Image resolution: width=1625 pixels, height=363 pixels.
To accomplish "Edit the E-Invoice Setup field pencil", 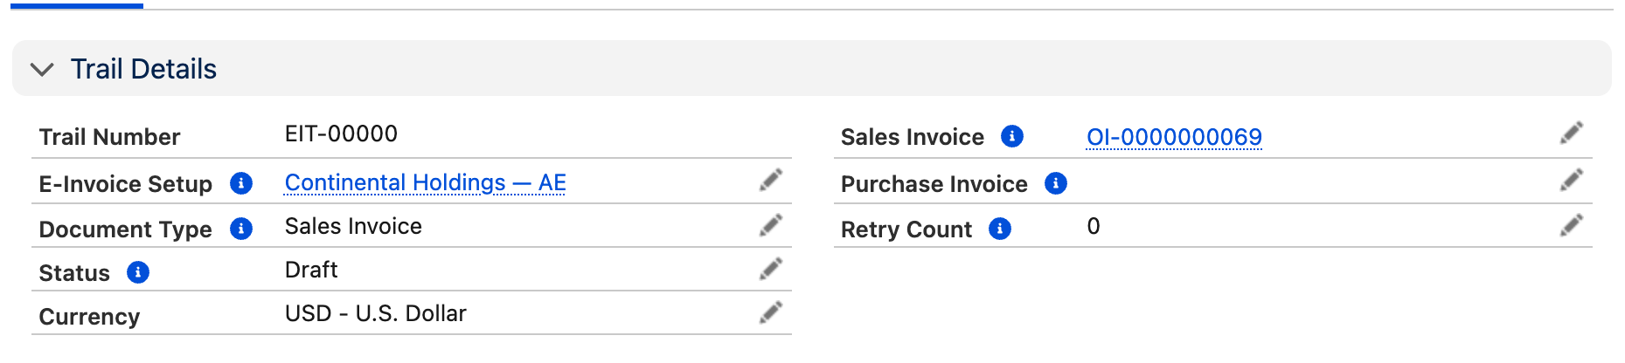I will pos(771,181).
